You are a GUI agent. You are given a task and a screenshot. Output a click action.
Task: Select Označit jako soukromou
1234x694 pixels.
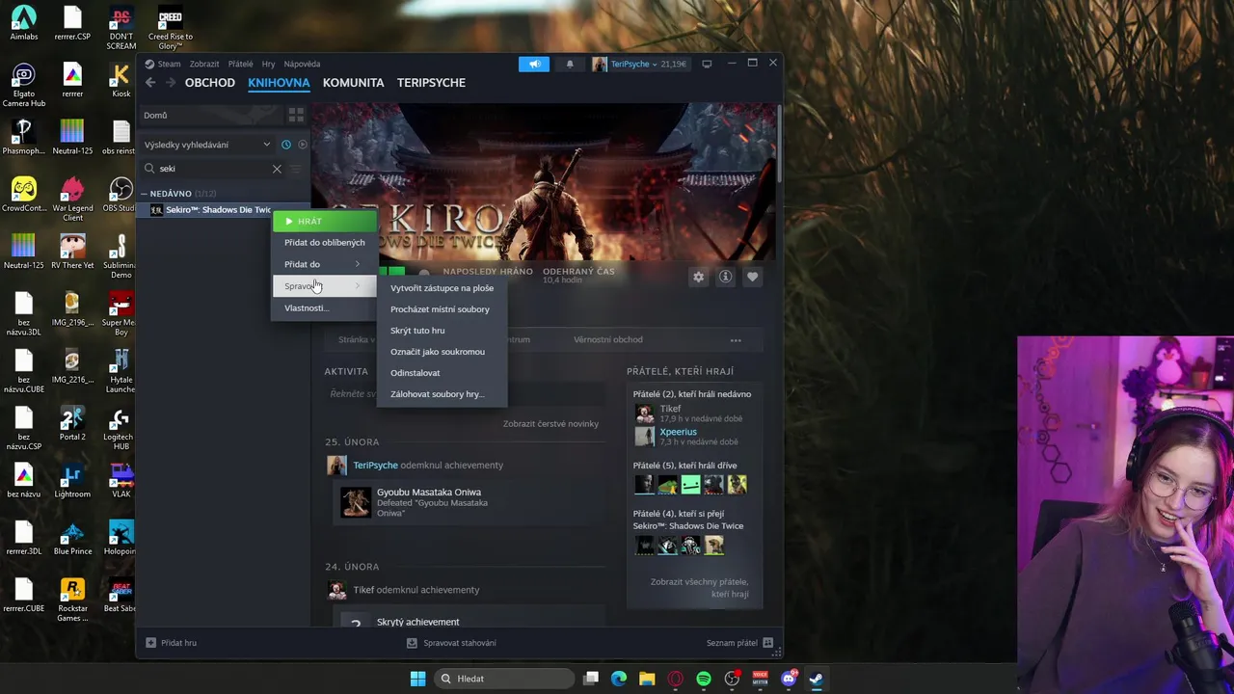tap(442, 352)
